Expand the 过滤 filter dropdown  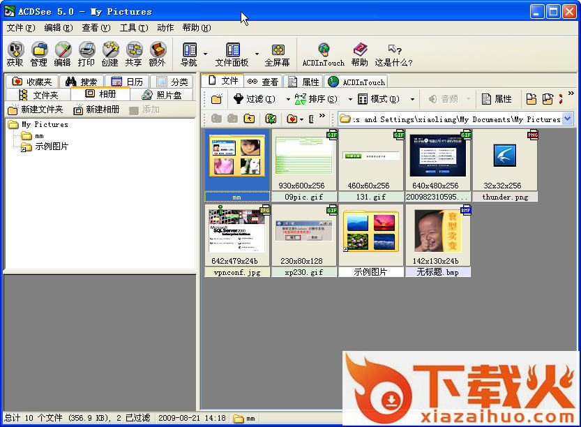[254, 99]
